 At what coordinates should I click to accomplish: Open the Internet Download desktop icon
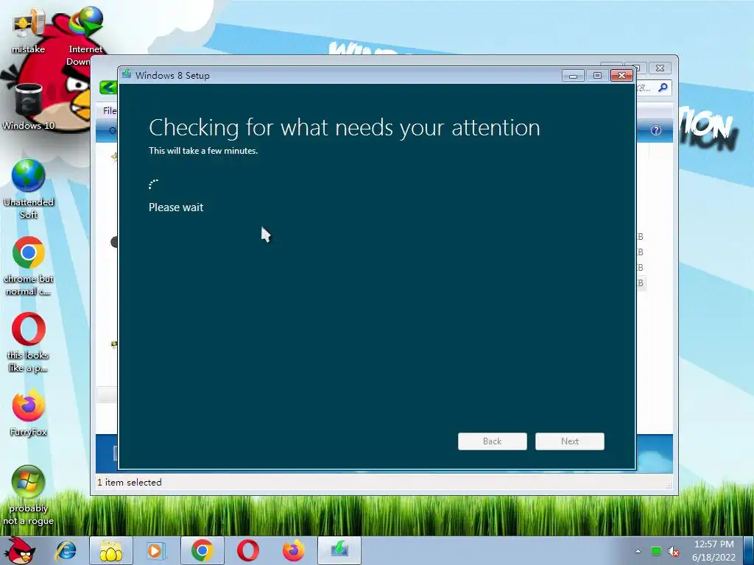(85, 35)
